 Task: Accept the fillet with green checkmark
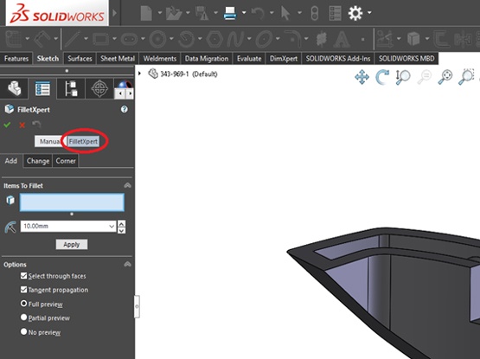(7, 125)
